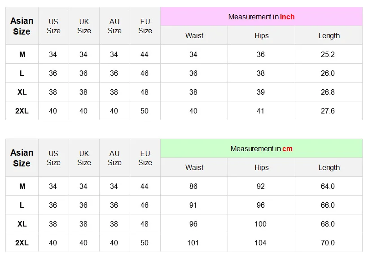Click the "UK Size" header in bottom table
368x253 pixels.
coord(84,158)
